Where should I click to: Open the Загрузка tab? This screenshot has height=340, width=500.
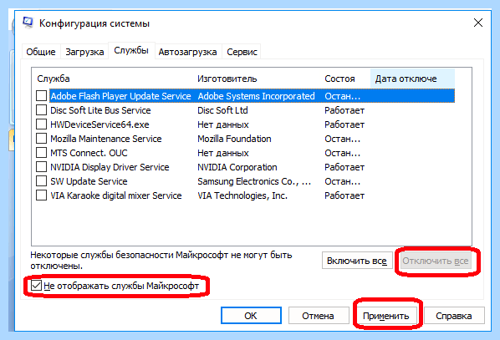(84, 52)
